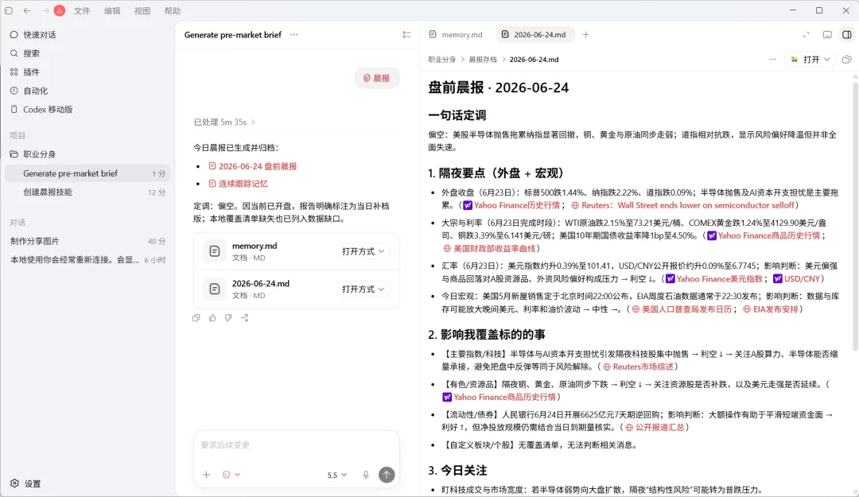Open the 2026-06-24 盘前晨报 link
Screen dimensions: 859x497
pos(253,166)
